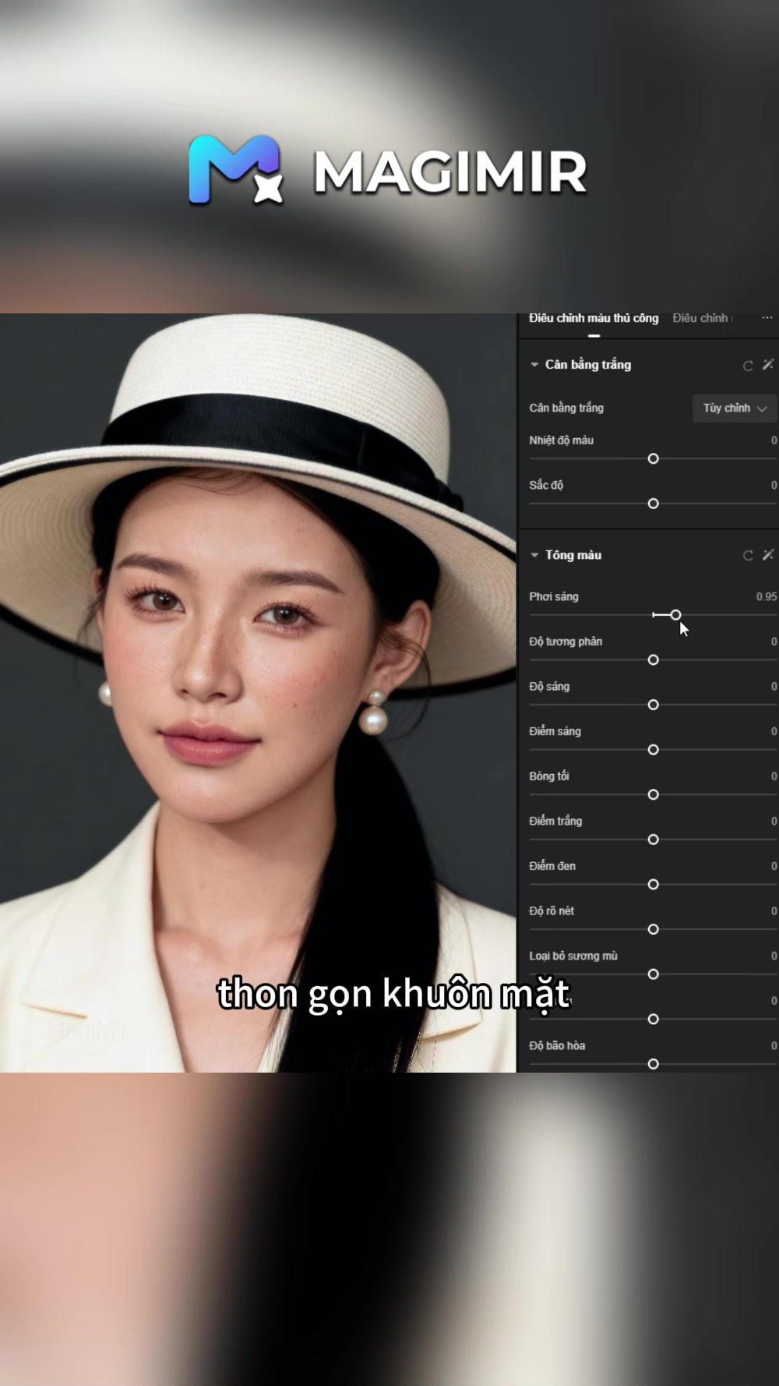The height and width of the screenshot is (1386, 779).
Task: Click the Loại bỏ sương mù slider handle
Action: 654,974
